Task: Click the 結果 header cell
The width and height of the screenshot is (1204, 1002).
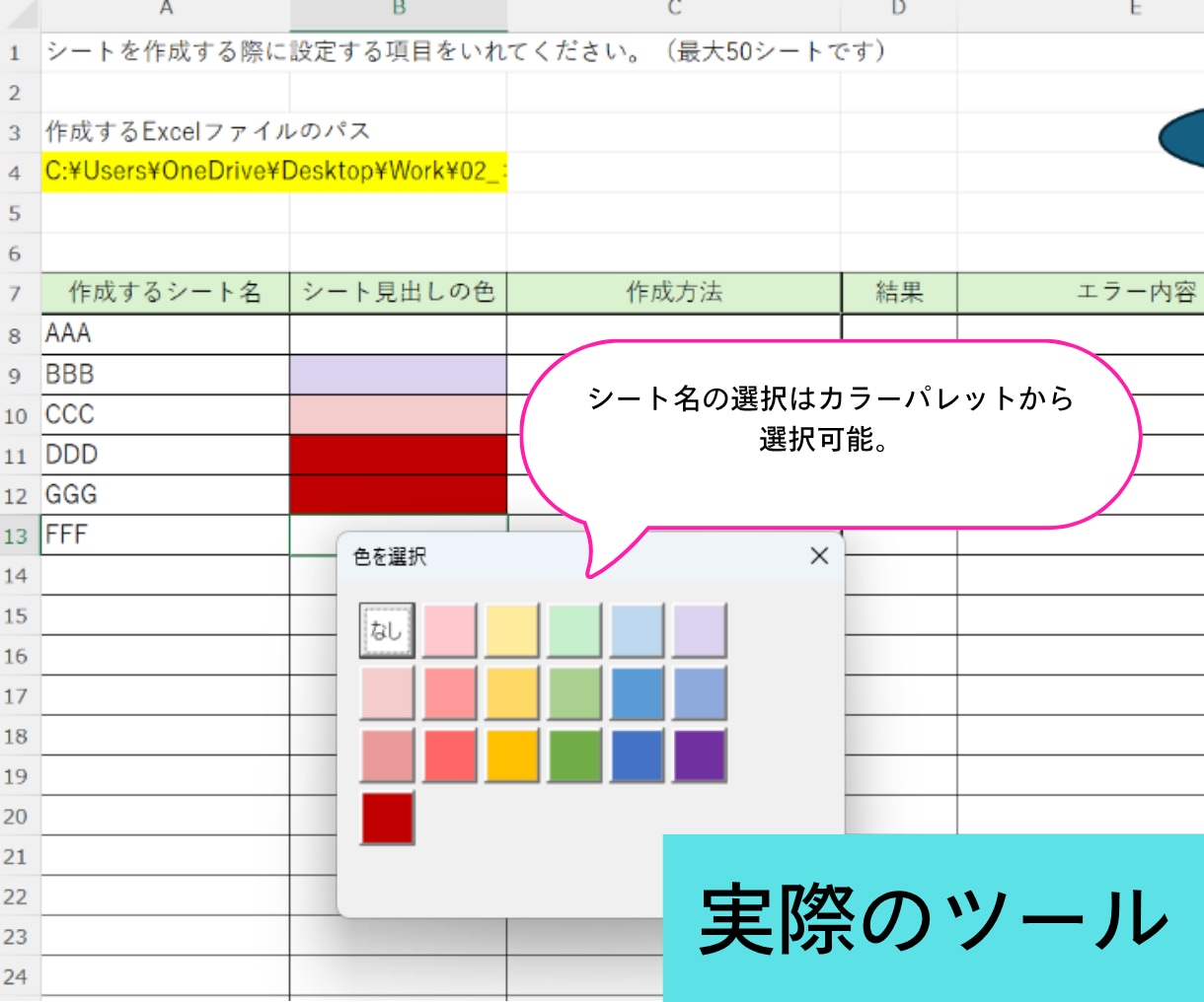Action: (899, 292)
